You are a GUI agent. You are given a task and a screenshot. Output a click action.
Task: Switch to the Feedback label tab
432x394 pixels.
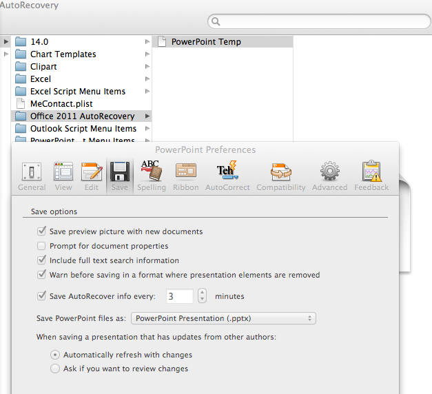coord(371,187)
